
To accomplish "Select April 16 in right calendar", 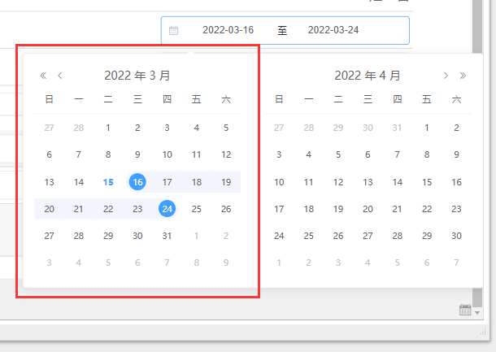I will pyautogui.click(x=456, y=182).
